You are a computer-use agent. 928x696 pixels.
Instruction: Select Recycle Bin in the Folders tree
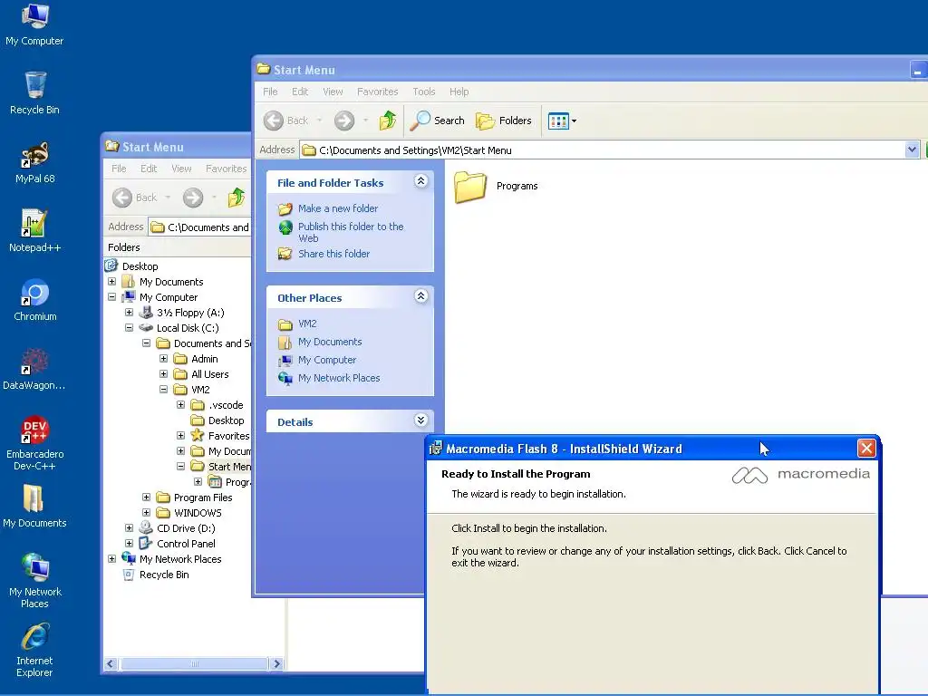tap(164, 575)
